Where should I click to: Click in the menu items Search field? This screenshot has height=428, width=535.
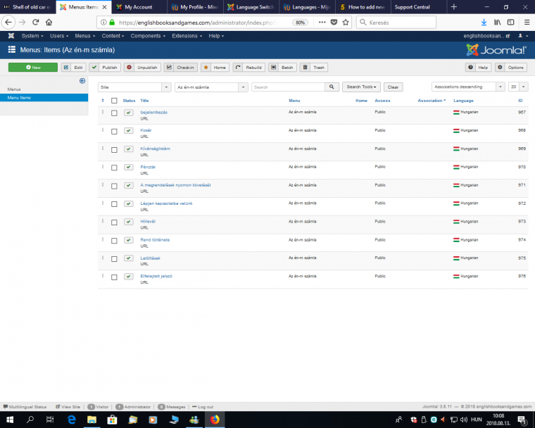point(289,87)
